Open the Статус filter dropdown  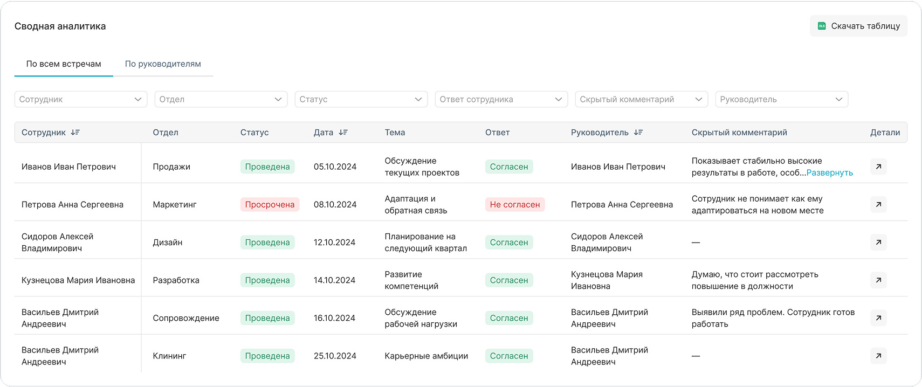pos(361,99)
